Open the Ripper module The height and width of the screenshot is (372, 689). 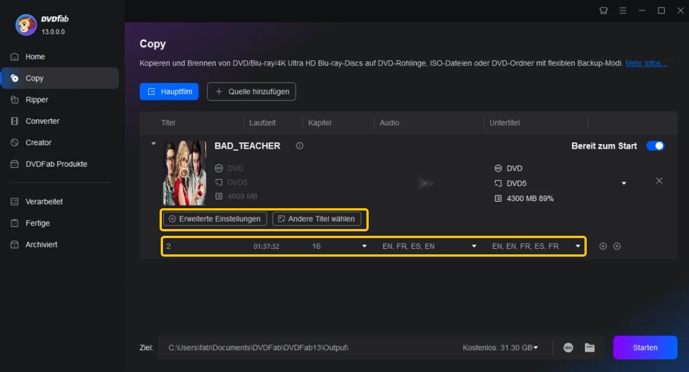coord(37,100)
